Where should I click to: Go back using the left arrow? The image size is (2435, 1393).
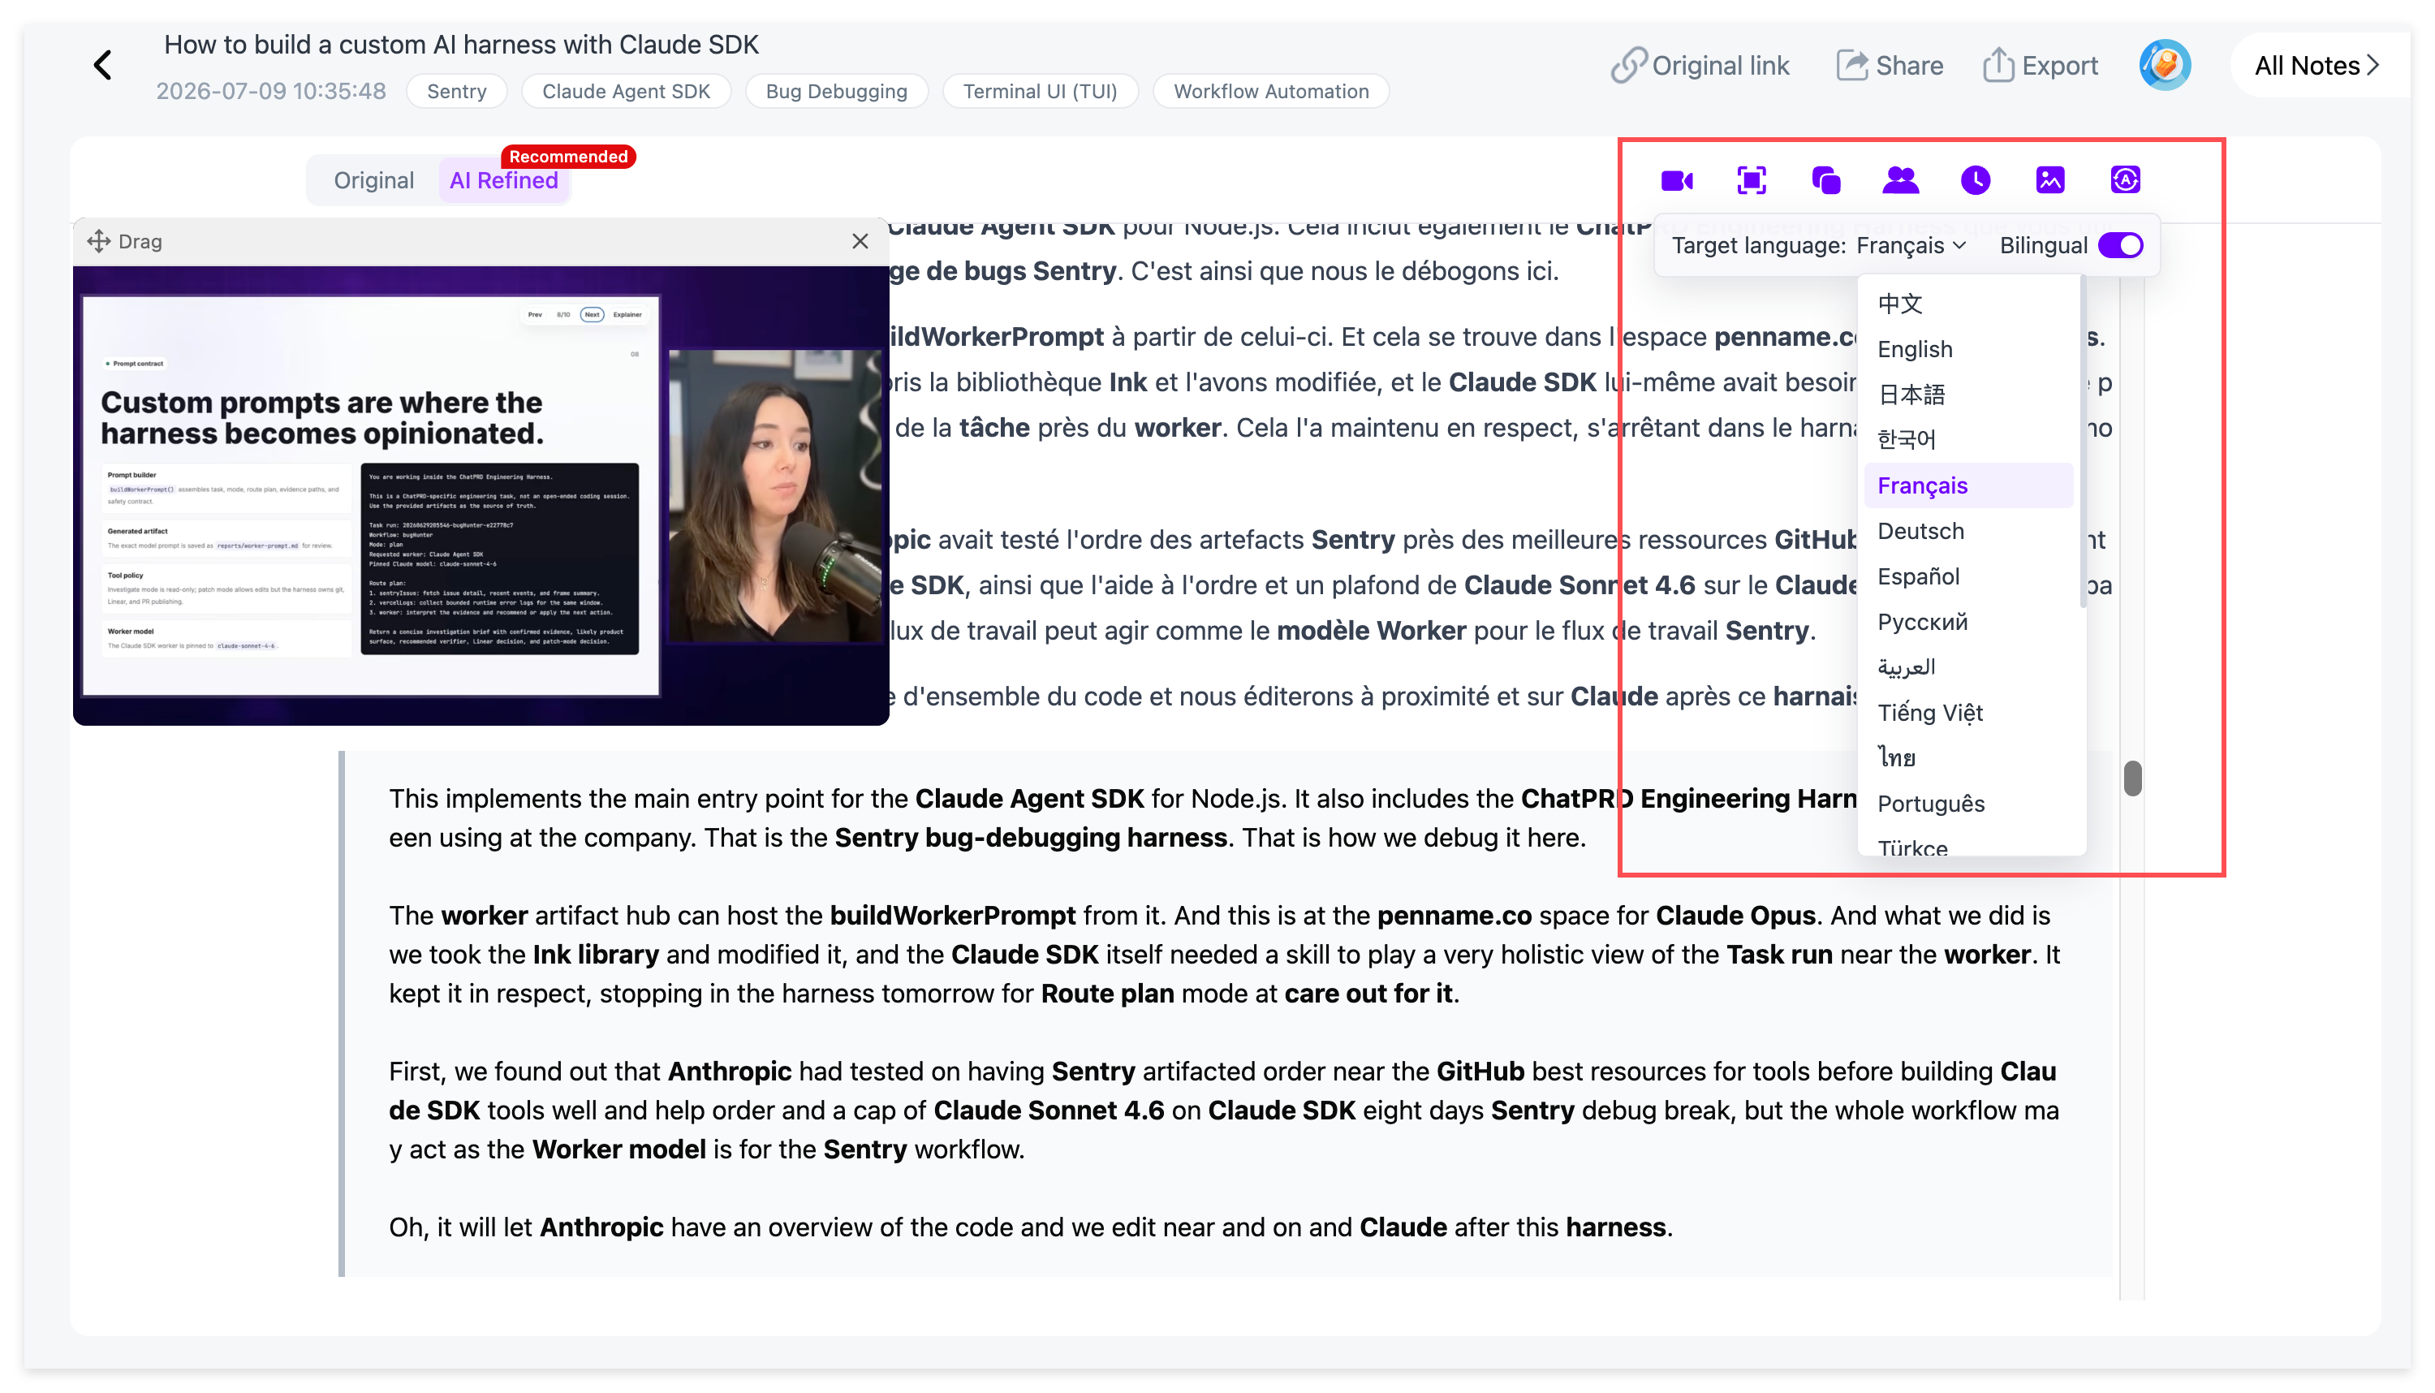(103, 65)
